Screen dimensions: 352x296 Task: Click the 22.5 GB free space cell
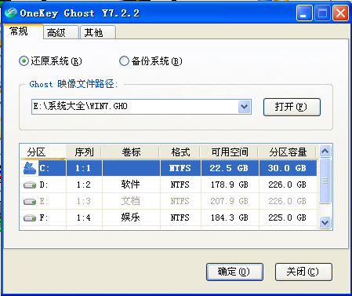(x=230, y=168)
